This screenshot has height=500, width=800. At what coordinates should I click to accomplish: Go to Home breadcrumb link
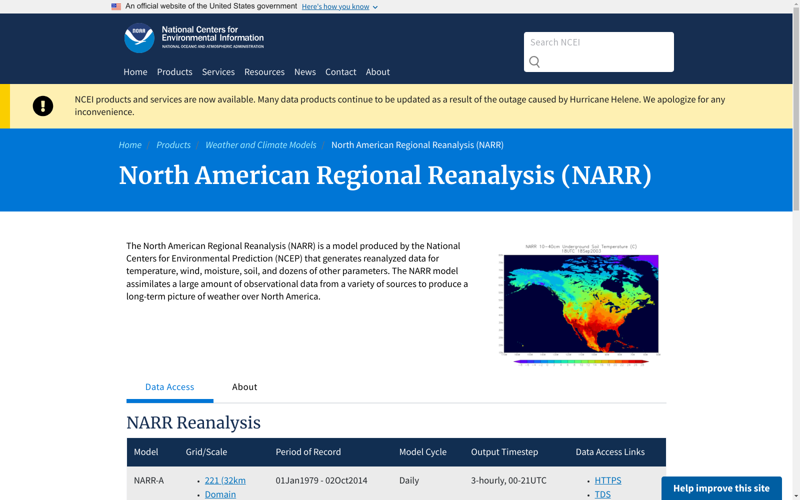click(x=130, y=145)
